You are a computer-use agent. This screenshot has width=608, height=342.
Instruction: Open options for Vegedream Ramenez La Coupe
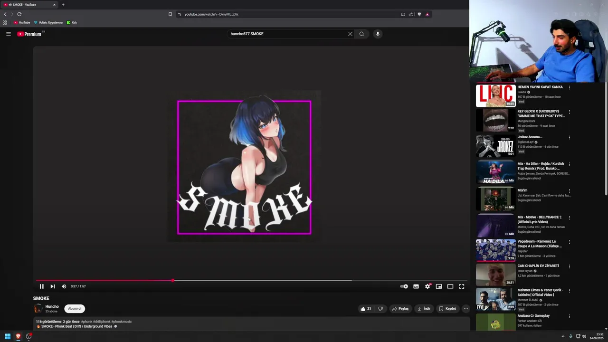click(570, 242)
